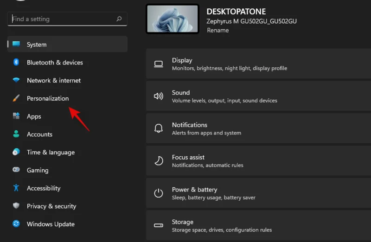The height and width of the screenshot is (242, 371).
Task: Click the Bluetooth icon in sidebar
Action: [x=16, y=62]
